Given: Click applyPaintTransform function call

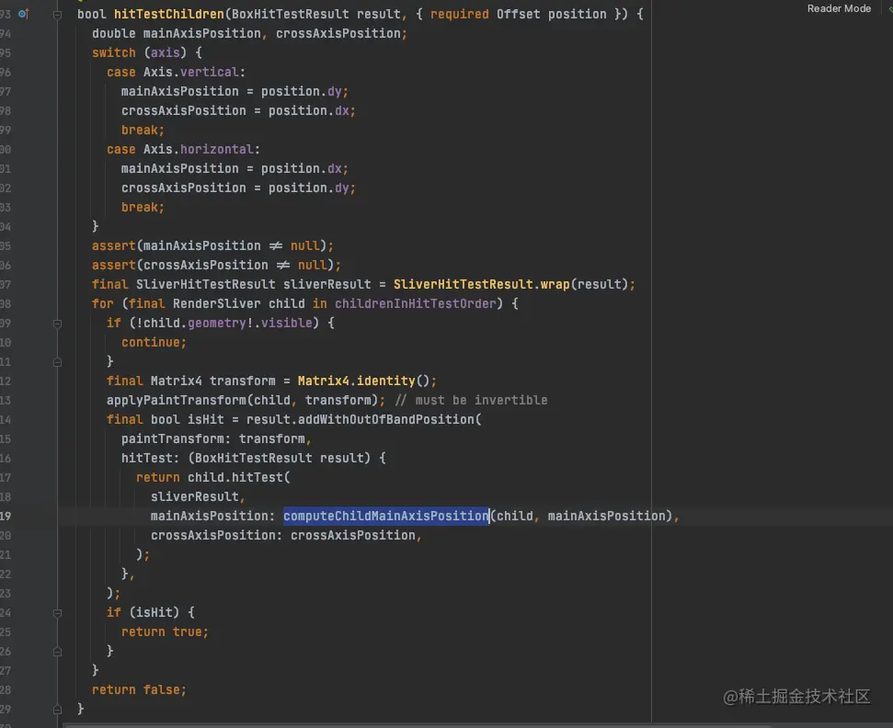Looking at the screenshot, I should [x=177, y=400].
